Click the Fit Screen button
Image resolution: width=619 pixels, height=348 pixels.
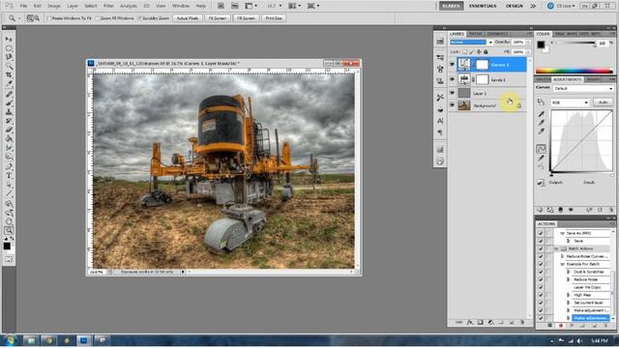[x=218, y=18]
